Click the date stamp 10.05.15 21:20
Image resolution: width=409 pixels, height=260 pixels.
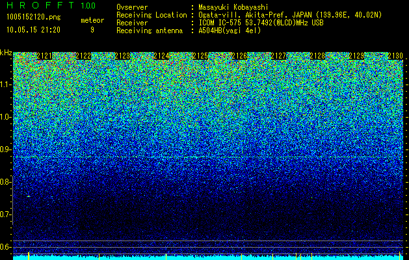33,30
